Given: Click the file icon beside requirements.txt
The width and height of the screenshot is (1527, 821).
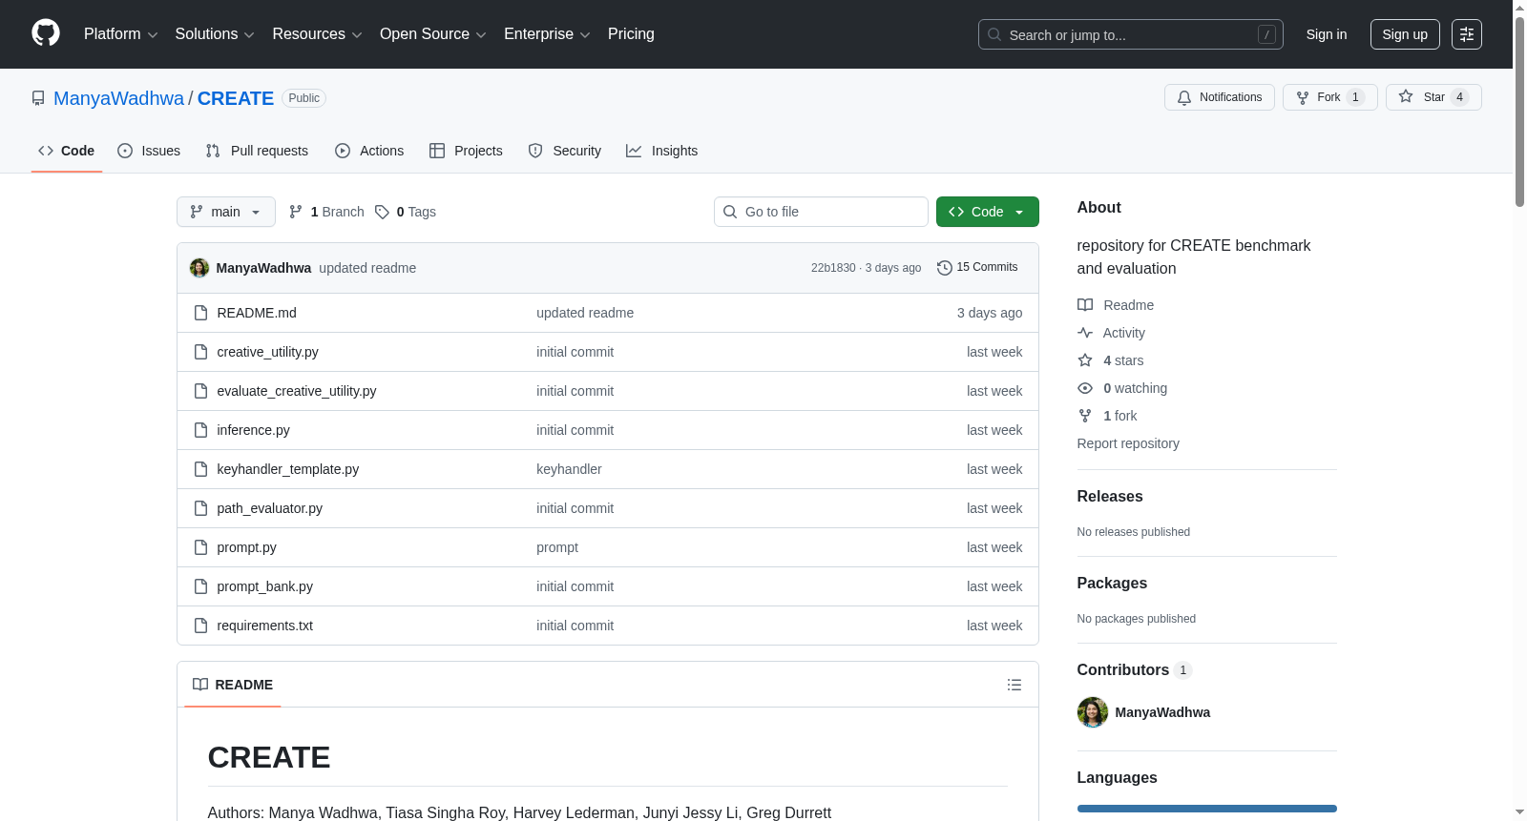Looking at the screenshot, I should pyautogui.click(x=200, y=626).
